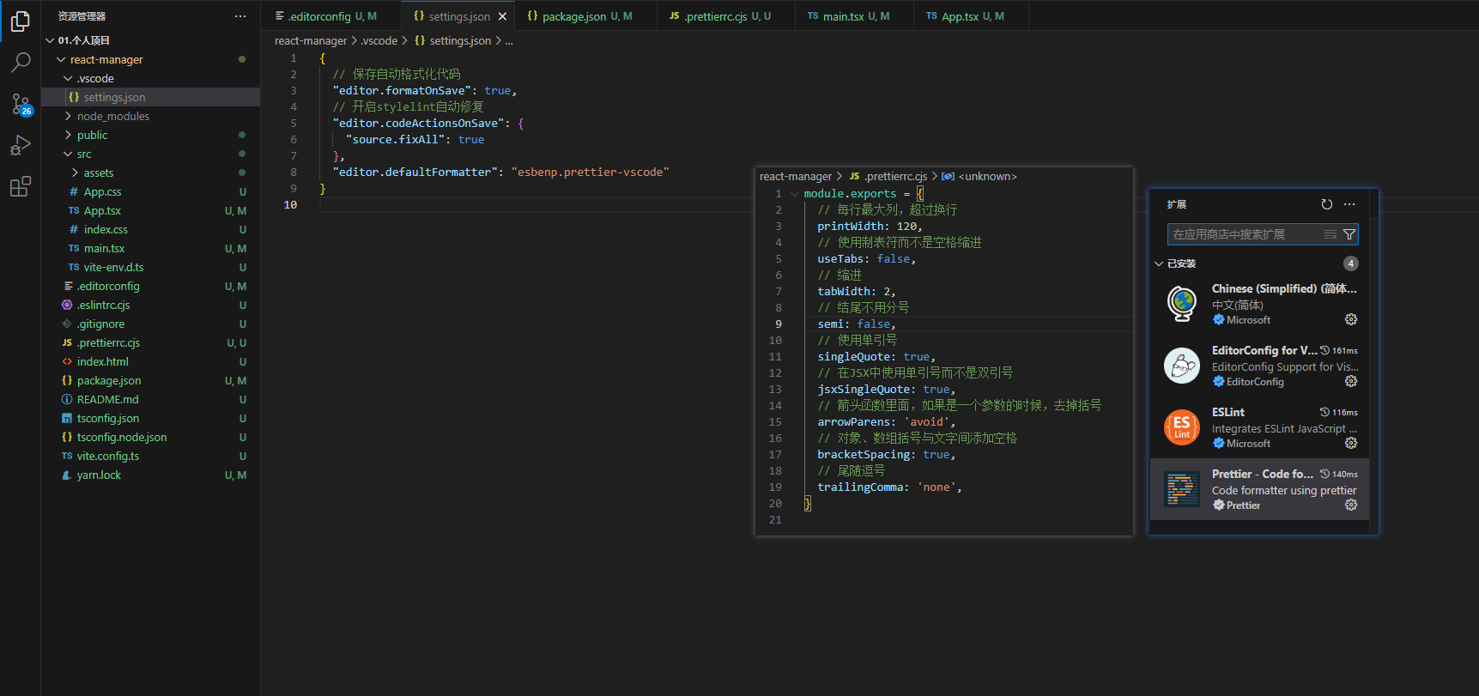1479x696 pixels.
Task: Open .editorconfig in the file tree
Action: (x=150, y=286)
